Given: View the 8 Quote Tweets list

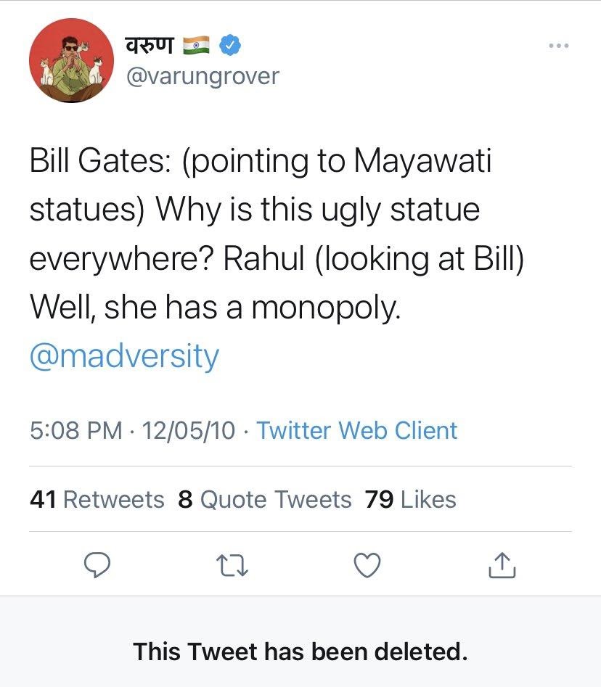Looking at the screenshot, I should click(264, 499).
